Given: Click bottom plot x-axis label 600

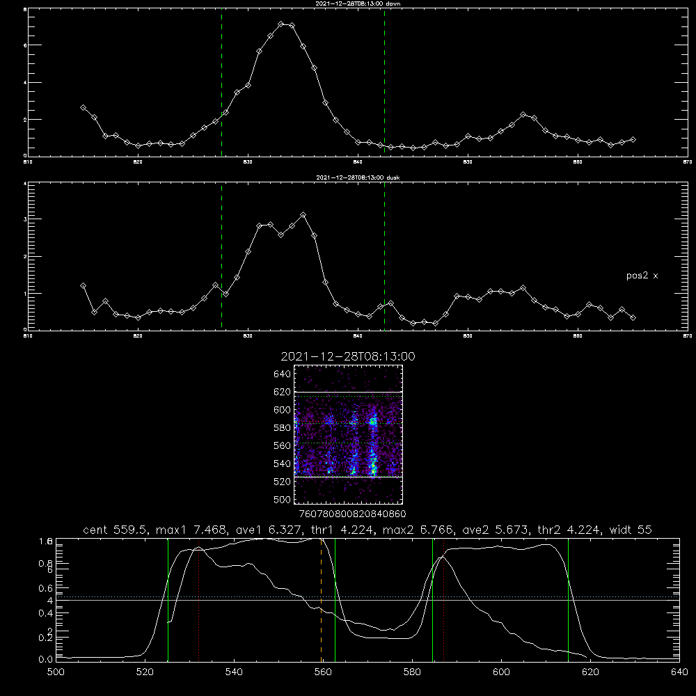Looking at the screenshot, I should pos(502,672).
